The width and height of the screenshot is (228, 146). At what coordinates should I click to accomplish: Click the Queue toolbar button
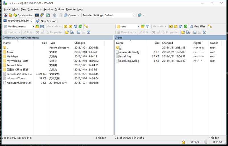pyautogui.click(x=70, y=15)
